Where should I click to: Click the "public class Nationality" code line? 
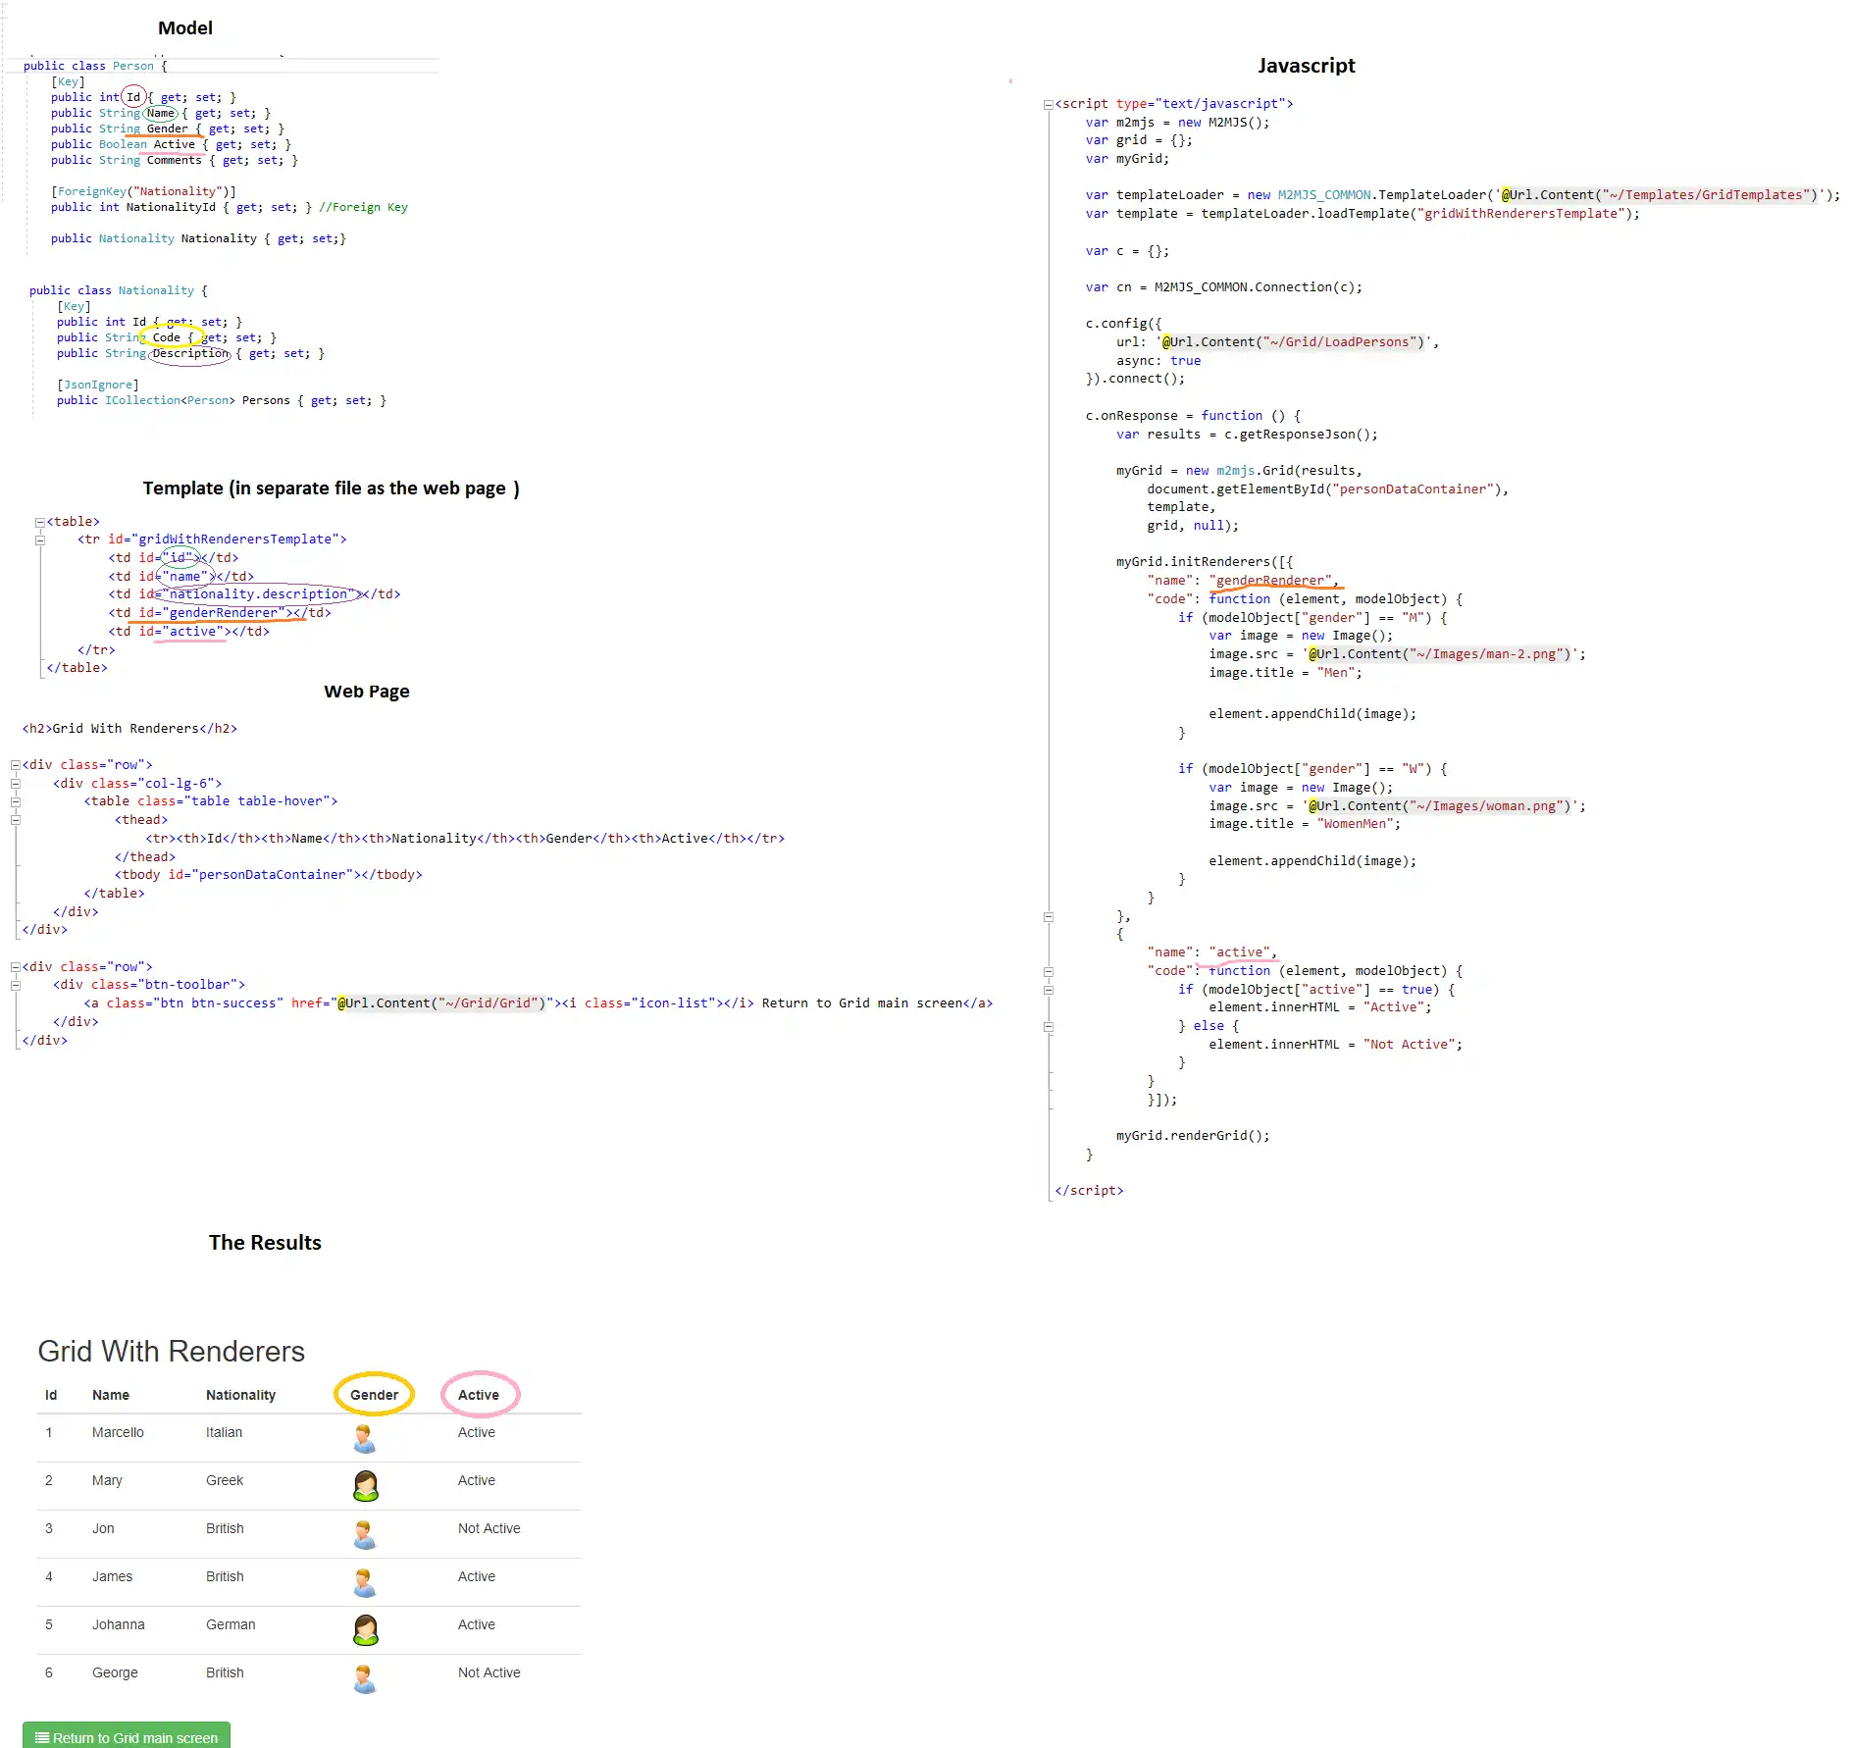pos(118,290)
